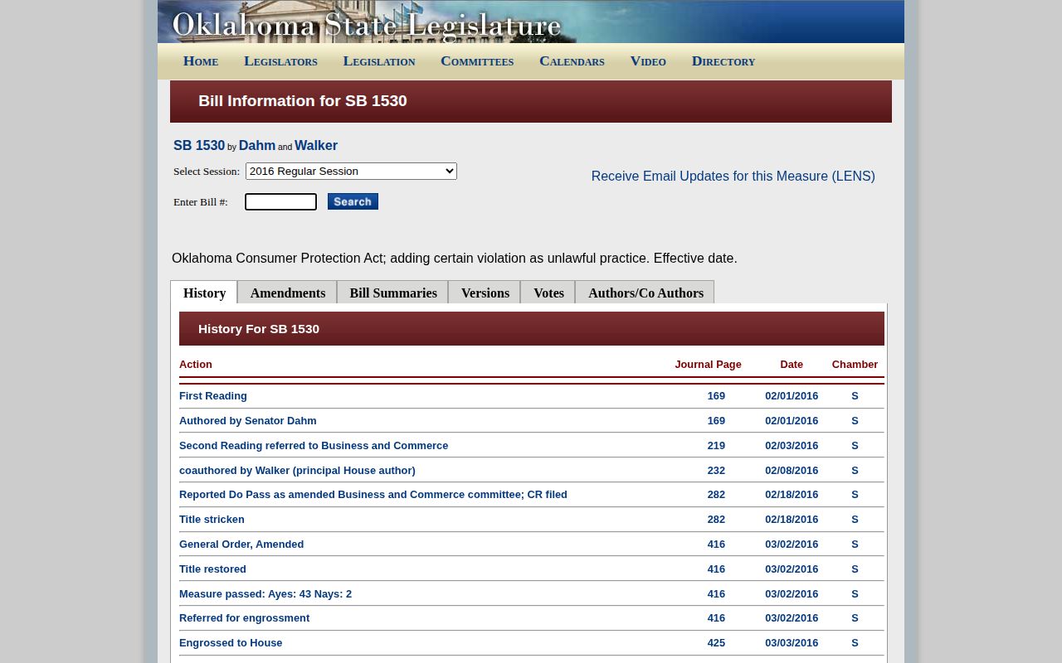Click the Journal Page column header

coord(708,364)
